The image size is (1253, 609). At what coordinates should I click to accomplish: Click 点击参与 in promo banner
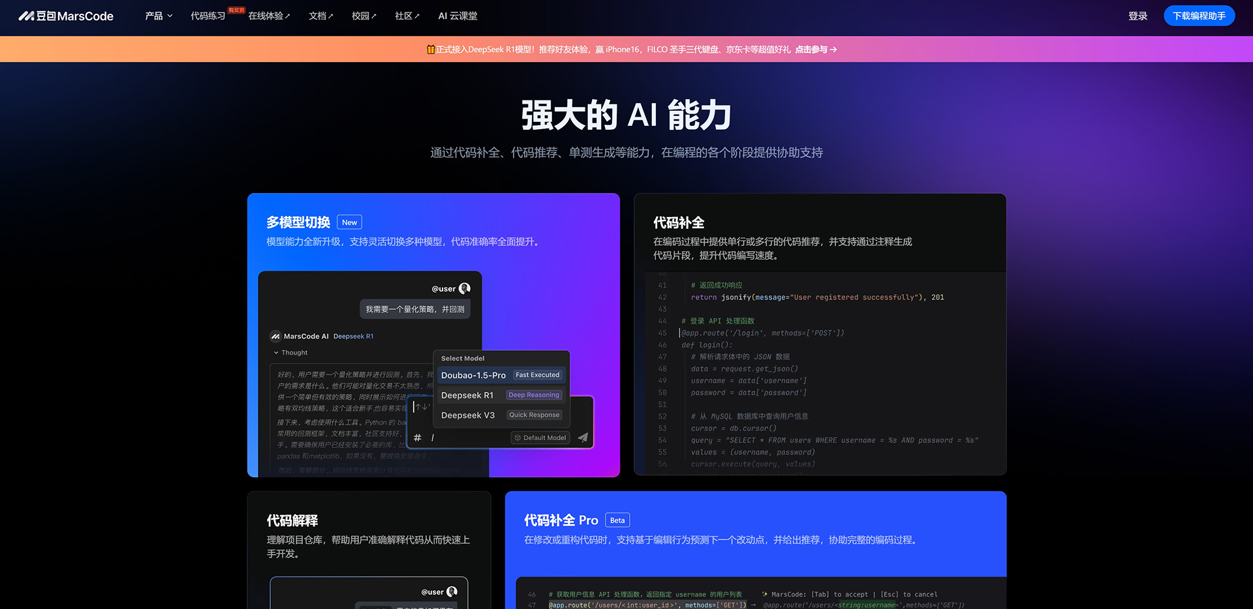[x=811, y=50]
